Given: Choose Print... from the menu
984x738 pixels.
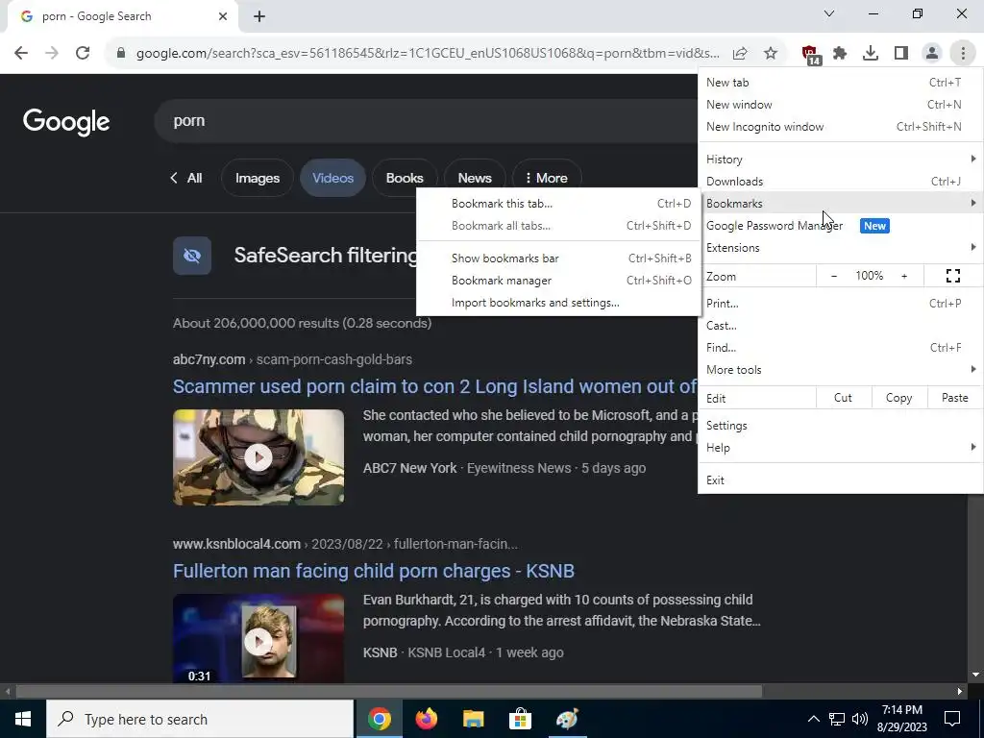Looking at the screenshot, I should [x=840, y=303].
